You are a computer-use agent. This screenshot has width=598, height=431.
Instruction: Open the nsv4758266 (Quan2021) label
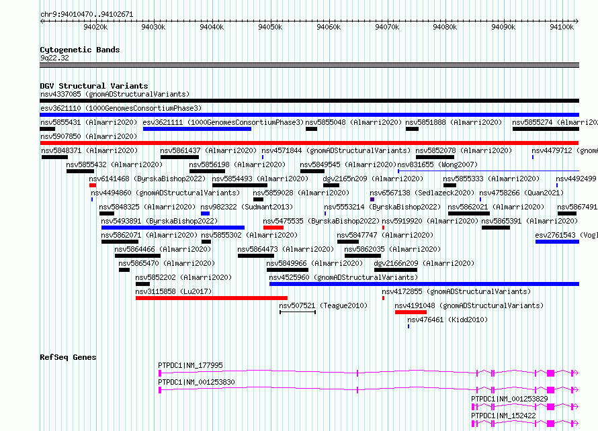click(x=521, y=193)
